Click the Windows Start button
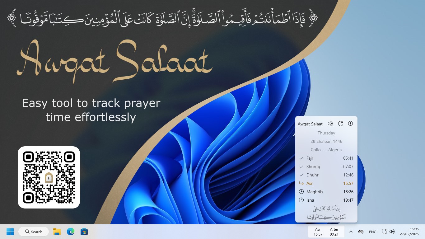The image size is (425, 239). coord(10,232)
